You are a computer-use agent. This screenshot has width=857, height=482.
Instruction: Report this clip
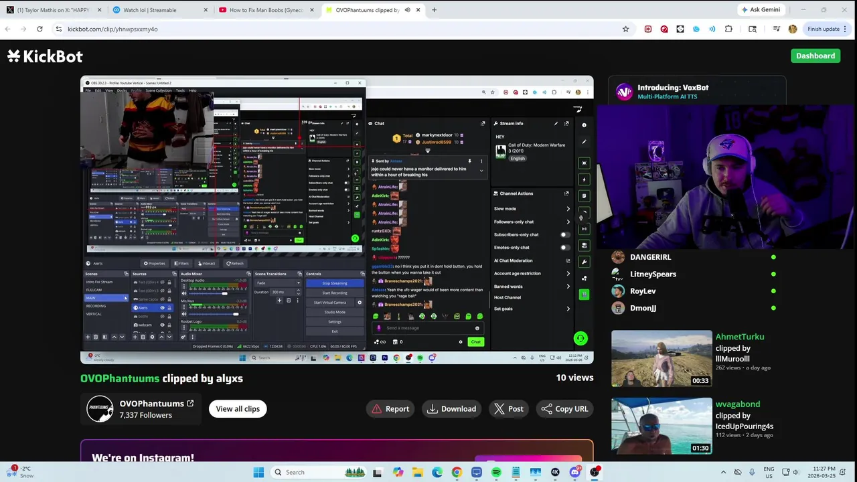tap(390, 409)
